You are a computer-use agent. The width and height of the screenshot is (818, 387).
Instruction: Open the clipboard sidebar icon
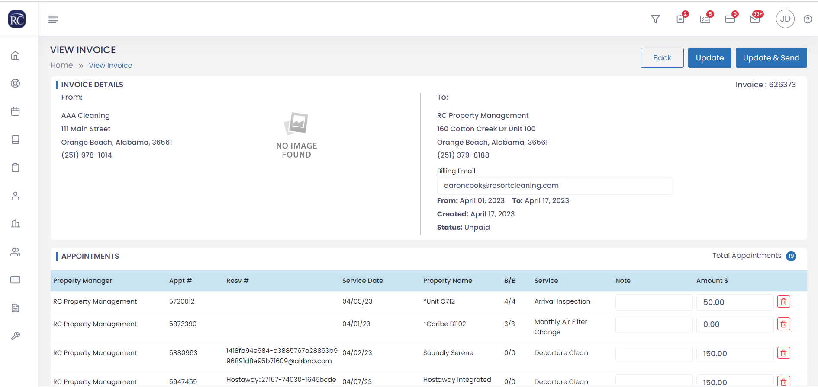(x=16, y=168)
